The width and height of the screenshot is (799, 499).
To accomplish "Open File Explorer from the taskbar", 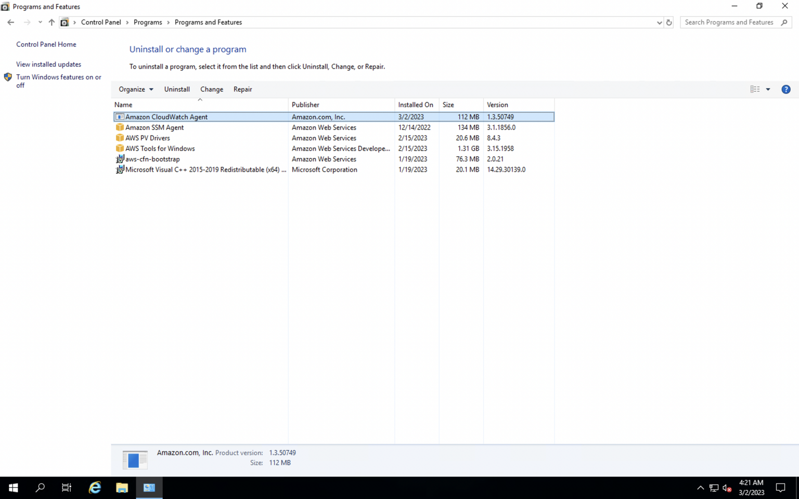I will pyautogui.click(x=122, y=488).
